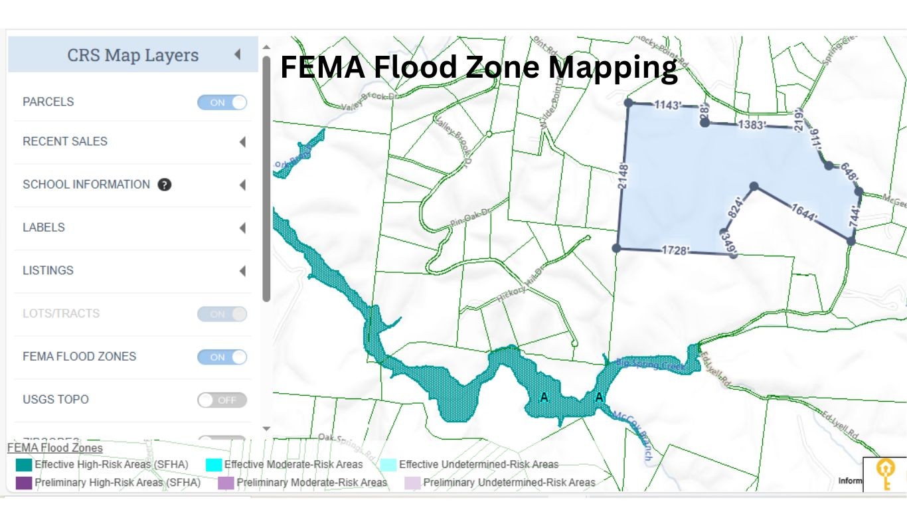The width and height of the screenshot is (907, 510).
Task: Collapse the CRS Map Layers panel arrow
Action: click(x=238, y=54)
